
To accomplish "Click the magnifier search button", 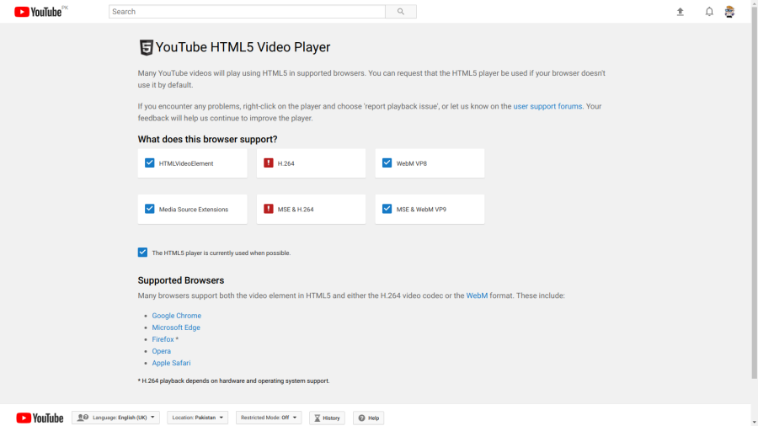I will coord(401,12).
